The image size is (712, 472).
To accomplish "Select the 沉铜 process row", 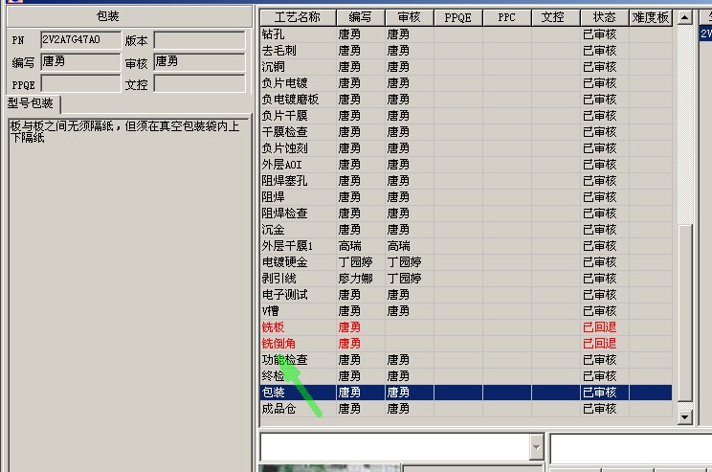I will [x=466, y=67].
